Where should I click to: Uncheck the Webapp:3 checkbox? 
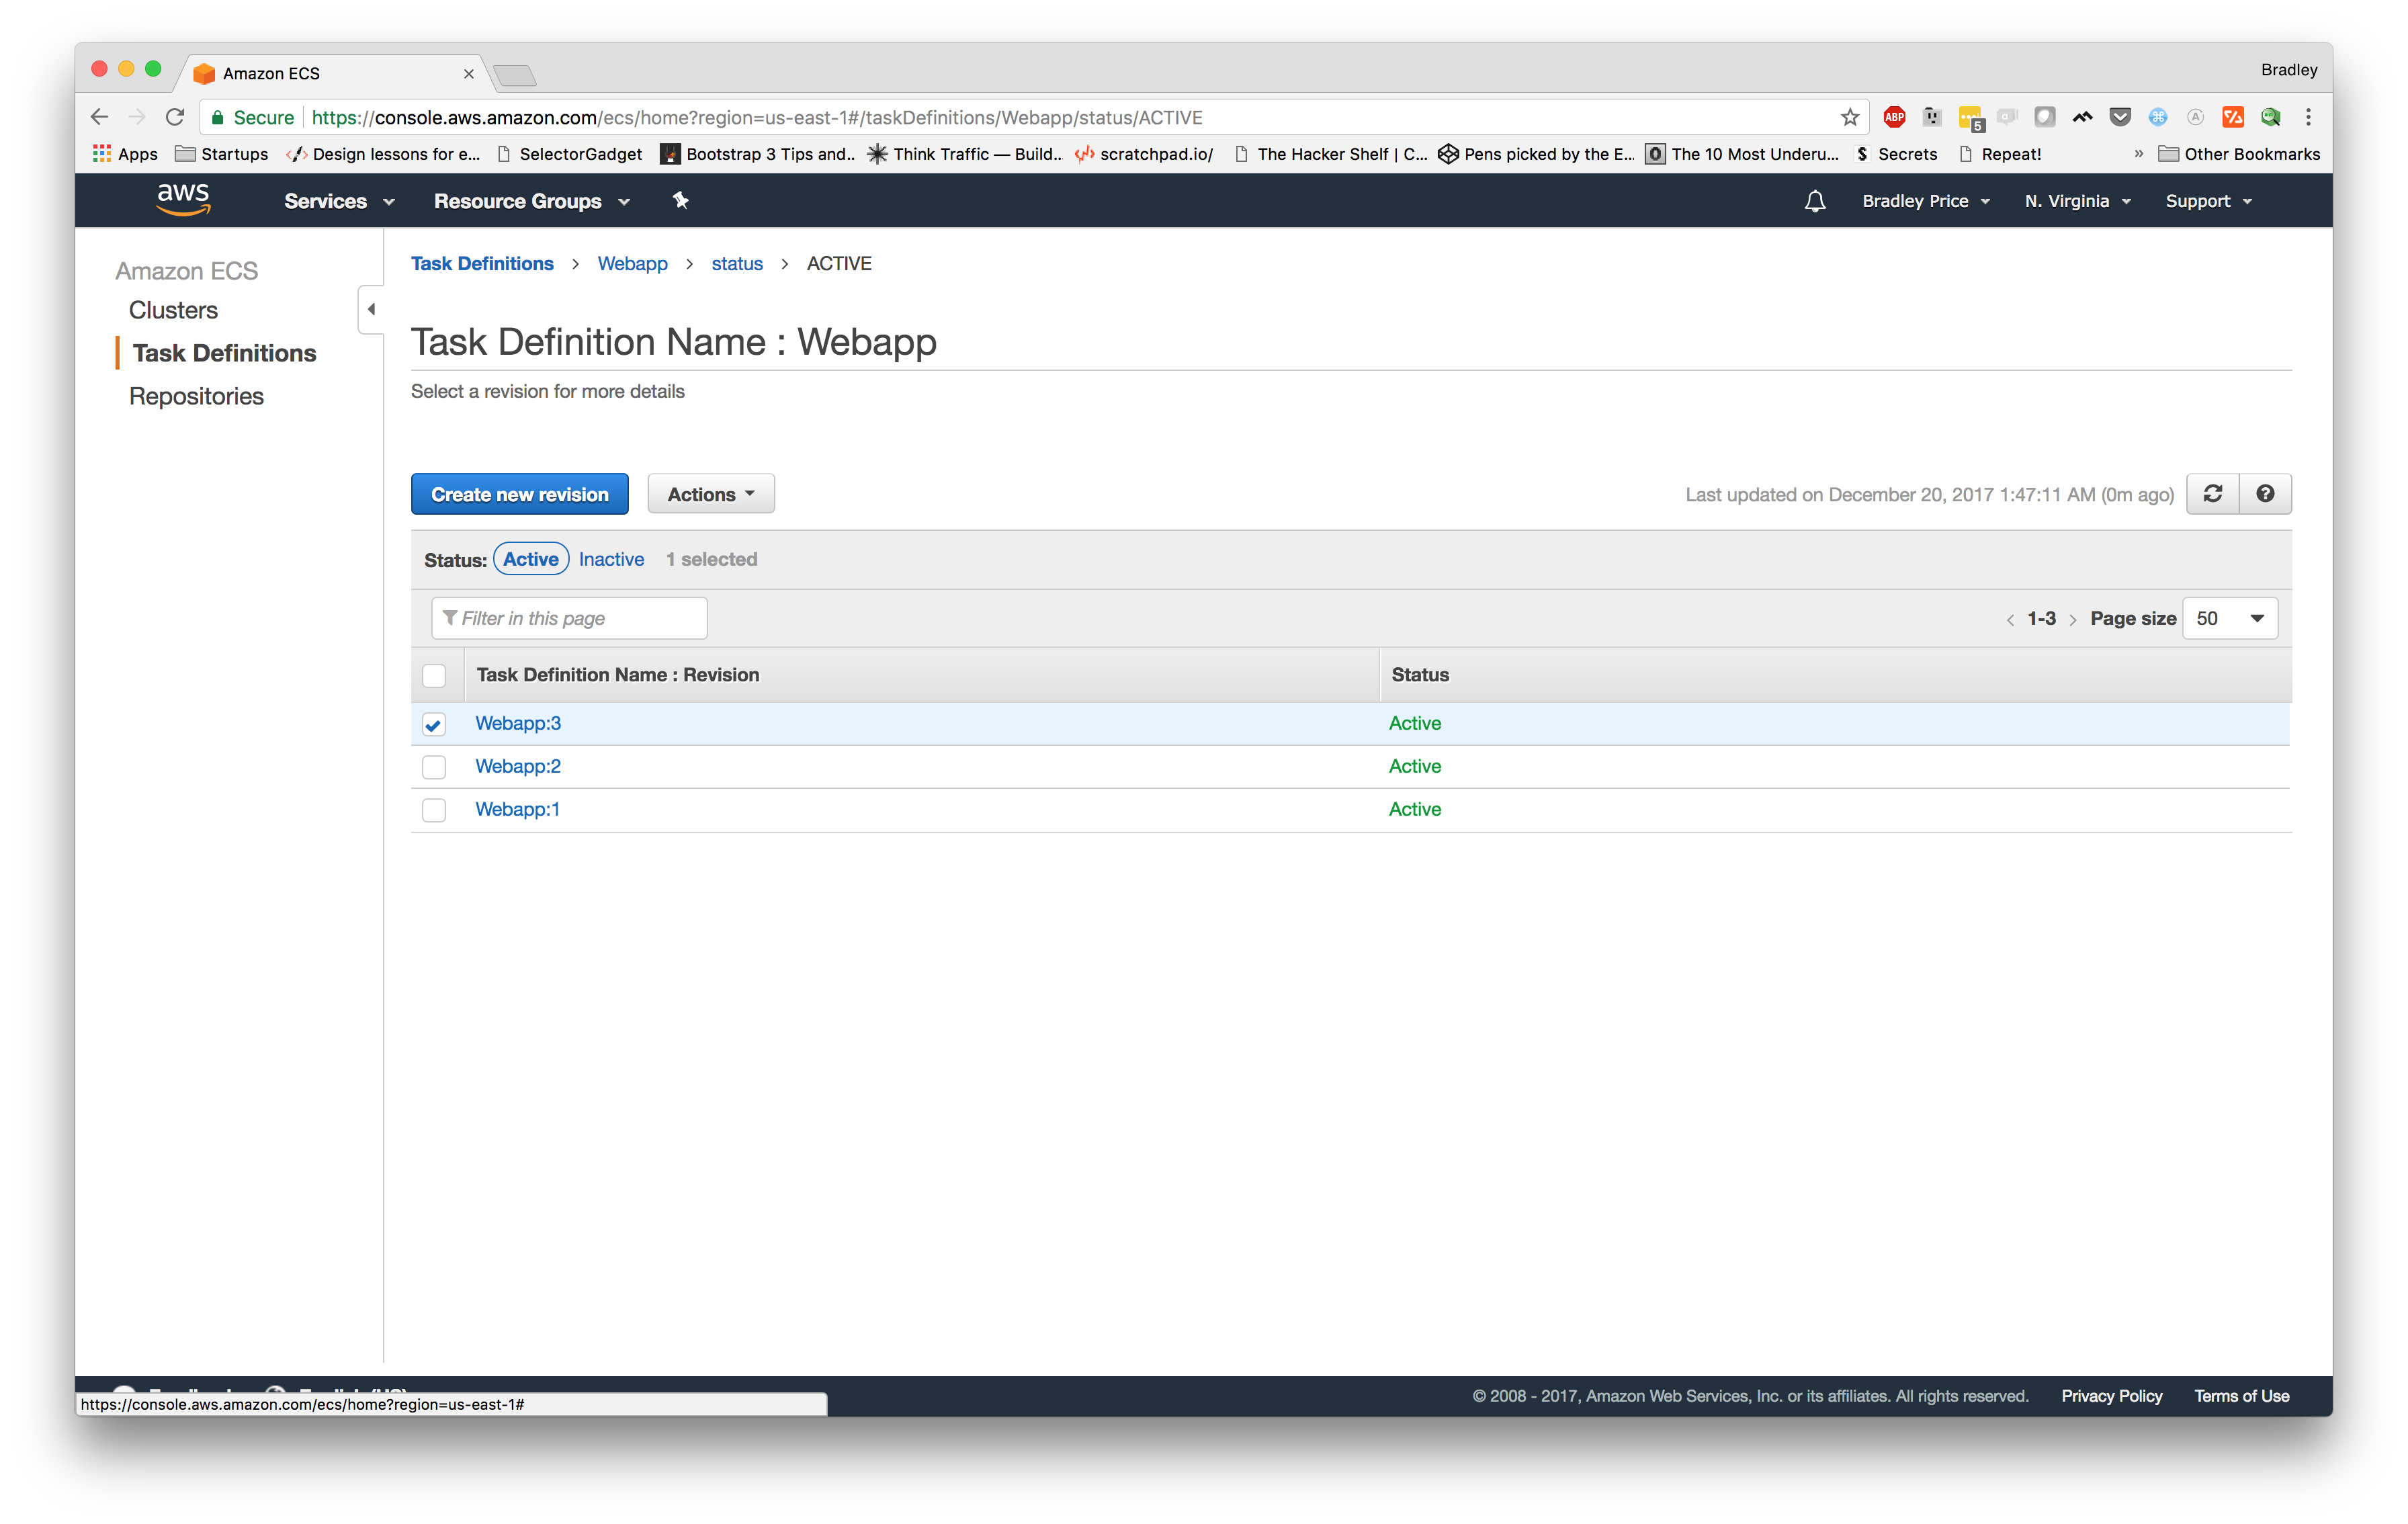coord(434,724)
